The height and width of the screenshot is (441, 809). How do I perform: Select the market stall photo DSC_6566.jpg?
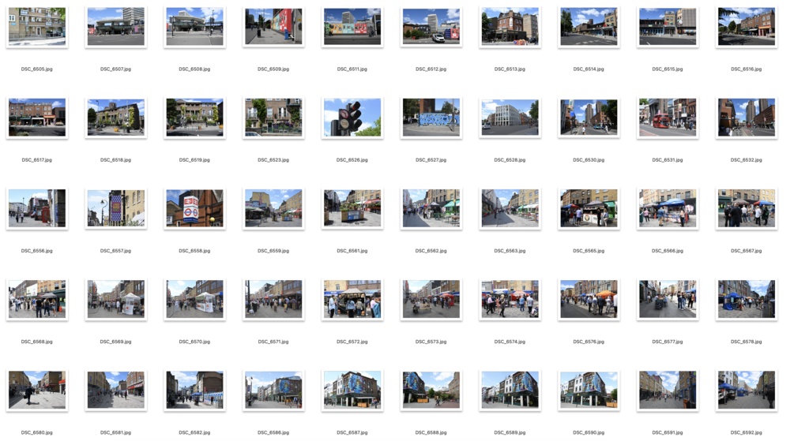click(x=668, y=208)
